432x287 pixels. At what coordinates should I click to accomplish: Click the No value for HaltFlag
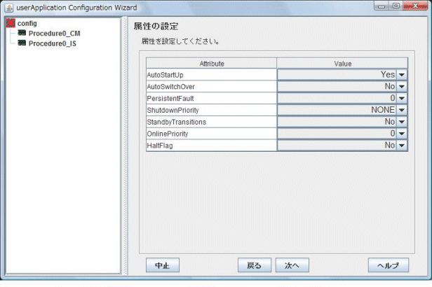pyautogui.click(x=390, y=145)
